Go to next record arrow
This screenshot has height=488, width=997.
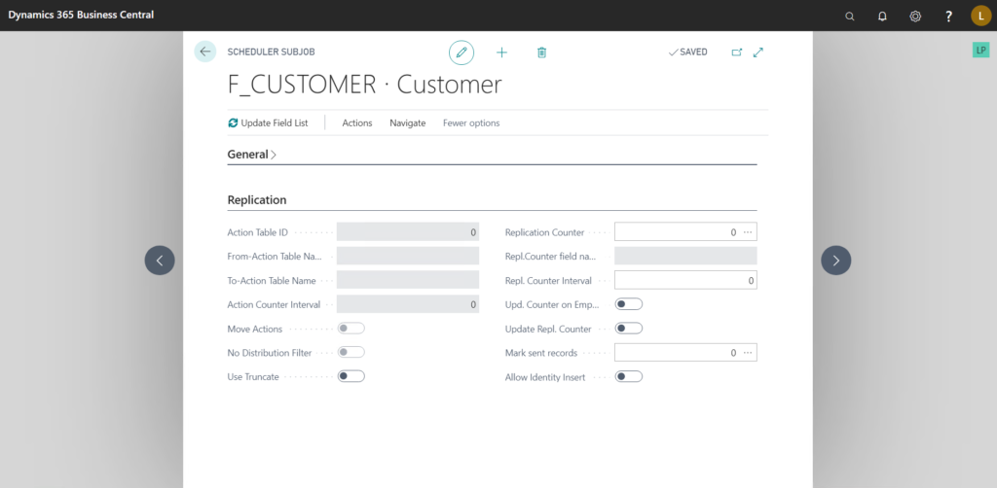836,261
